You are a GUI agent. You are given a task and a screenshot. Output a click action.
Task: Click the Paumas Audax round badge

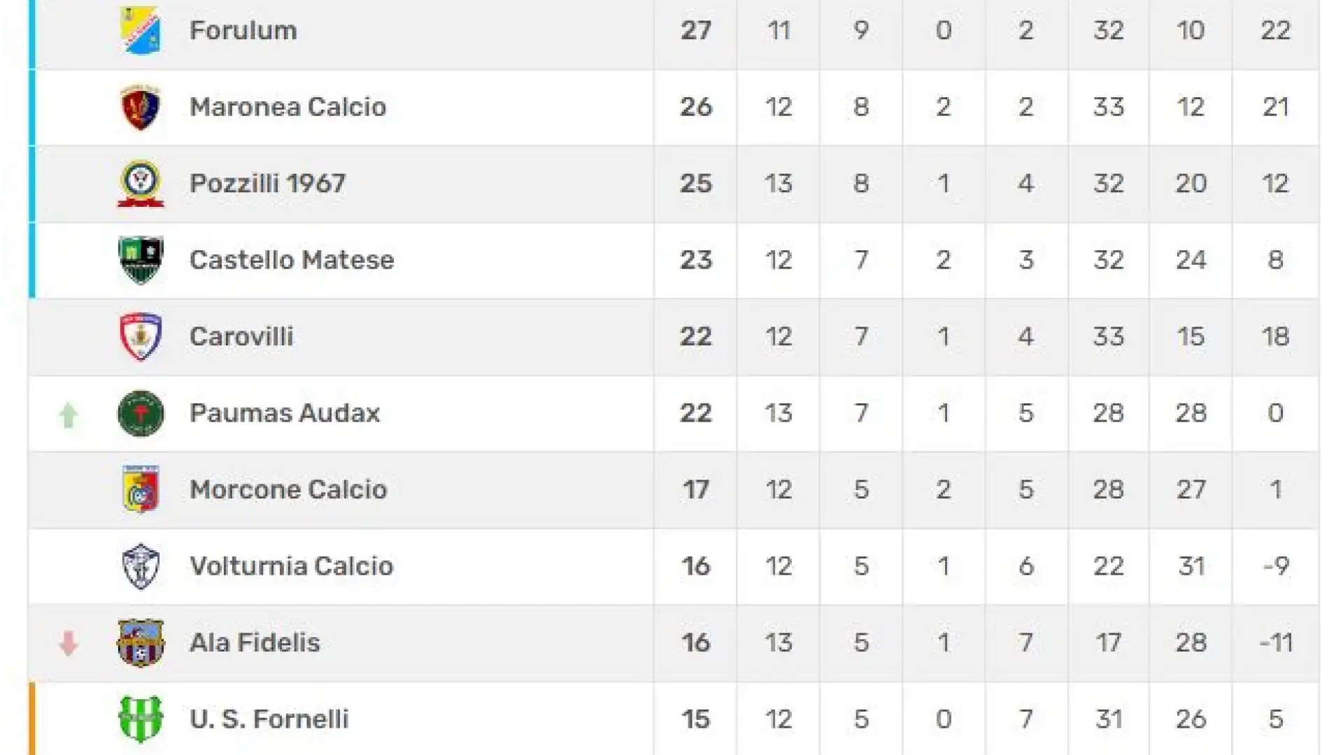[141, 413]
